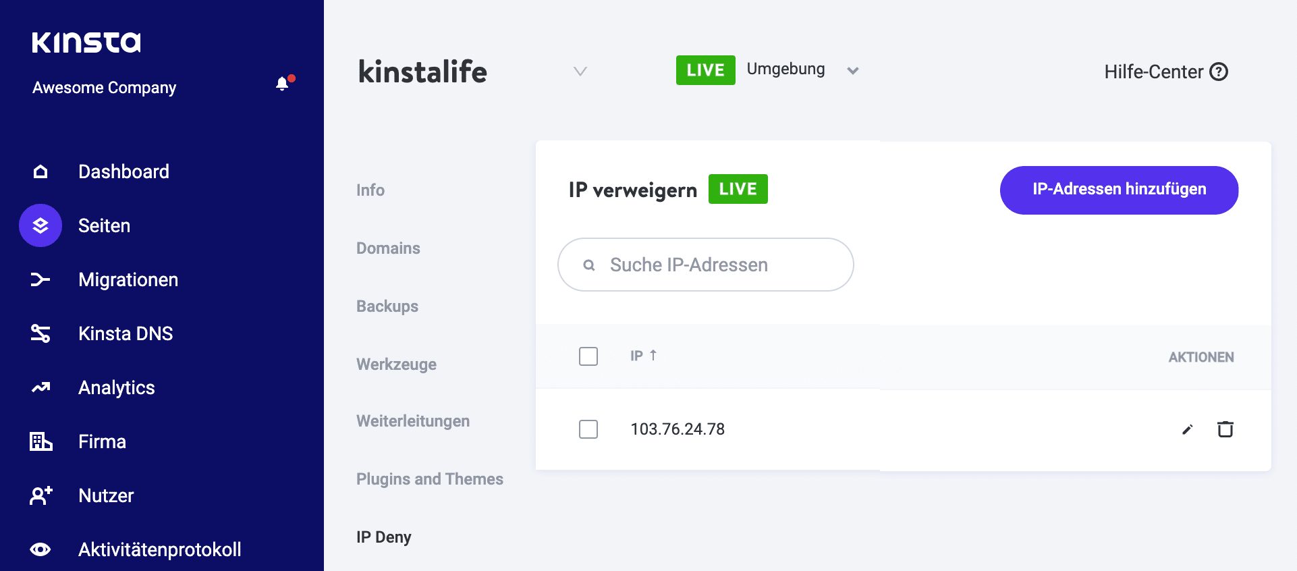Sort the IP column by its arrow
Screen dimensions: 1297x571
[x=653, y=356]
